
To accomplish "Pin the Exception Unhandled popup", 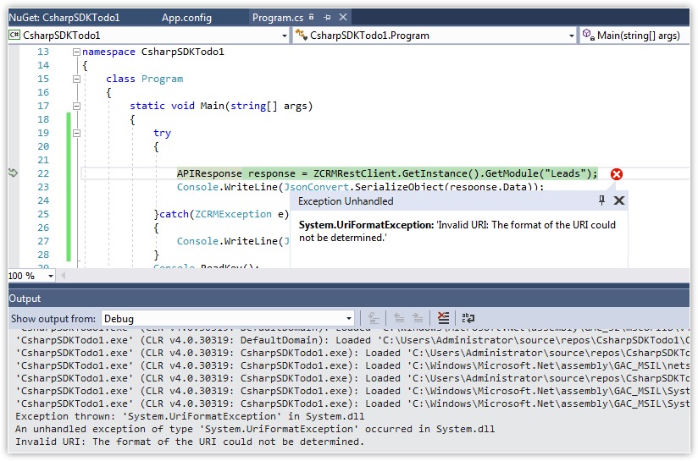I will 601,200.
